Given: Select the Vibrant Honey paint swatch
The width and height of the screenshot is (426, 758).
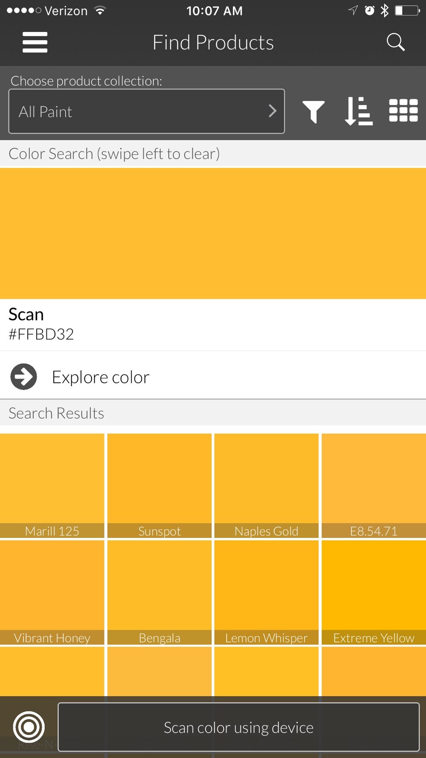Looking at the screenshot, I should tap(52, 592).
